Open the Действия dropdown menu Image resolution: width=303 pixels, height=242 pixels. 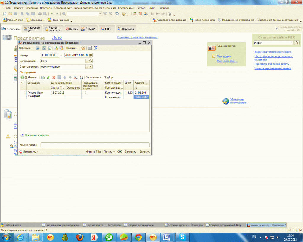coord(26,48)
